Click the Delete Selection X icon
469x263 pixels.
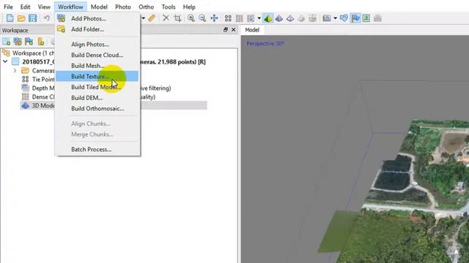coord(166,18)
